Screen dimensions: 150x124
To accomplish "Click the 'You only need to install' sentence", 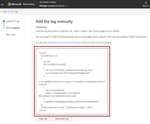I will pos(91,37).
